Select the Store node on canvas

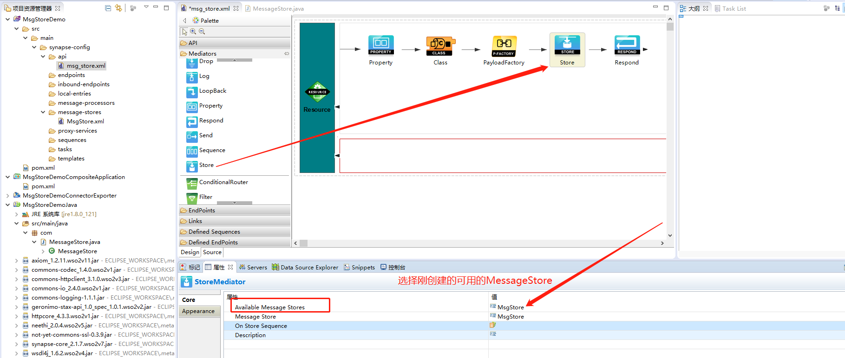point(567,50)
